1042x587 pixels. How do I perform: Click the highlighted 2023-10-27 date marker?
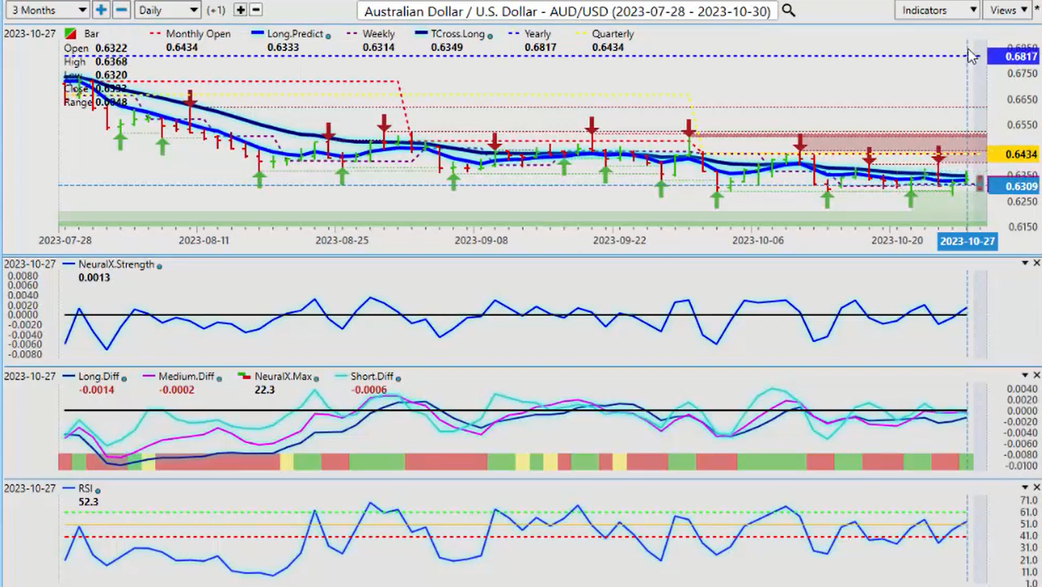click(967, 241)
